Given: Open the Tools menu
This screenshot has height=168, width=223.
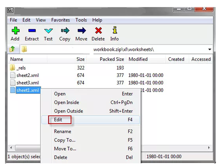Looking at the screenshot, I should 81,20.
